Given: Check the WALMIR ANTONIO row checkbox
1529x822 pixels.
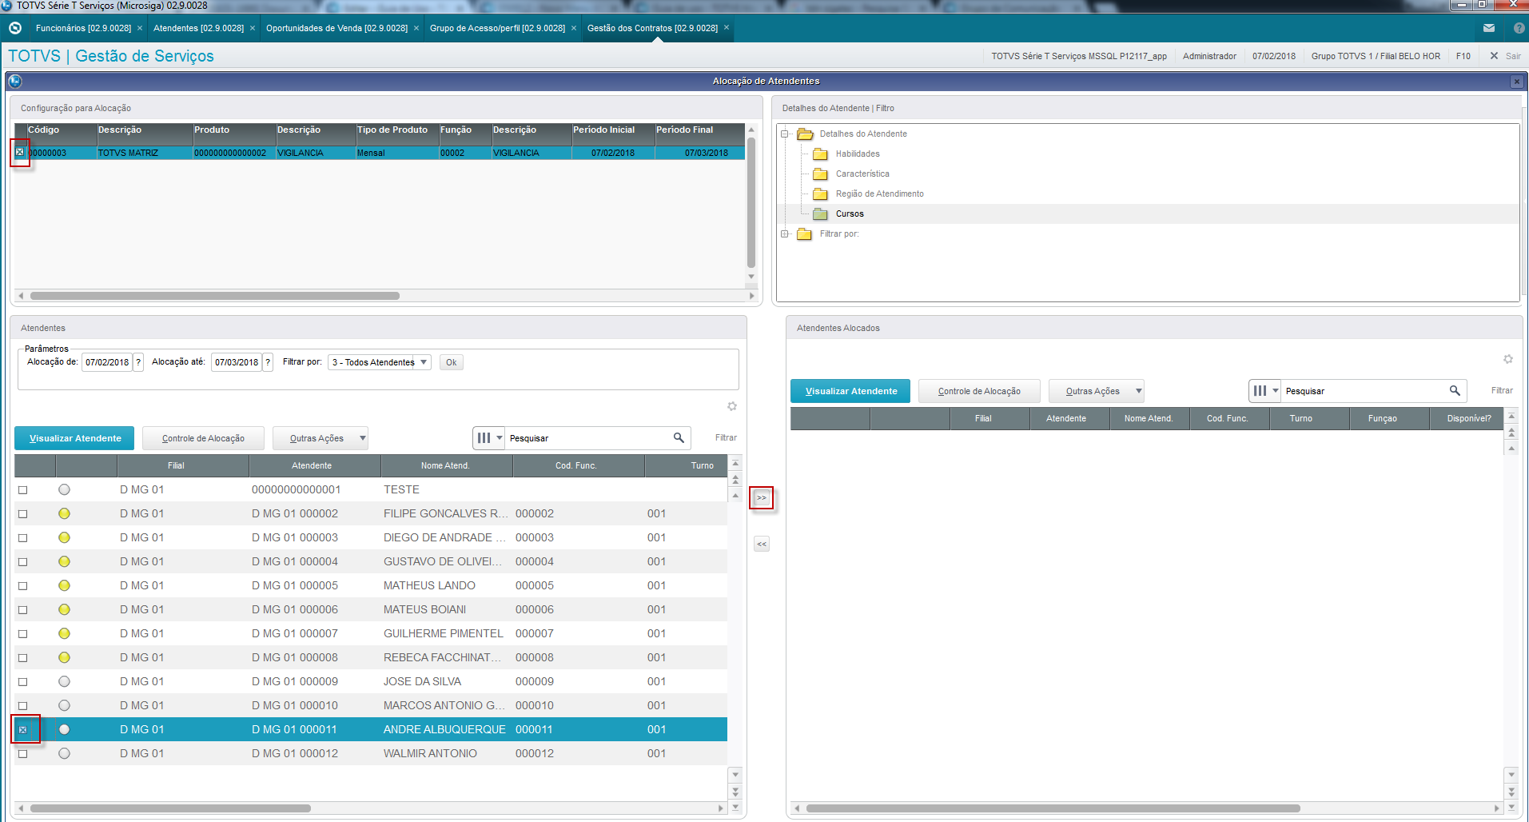Looking at the screenshot, I should click(x=22, y=754).
